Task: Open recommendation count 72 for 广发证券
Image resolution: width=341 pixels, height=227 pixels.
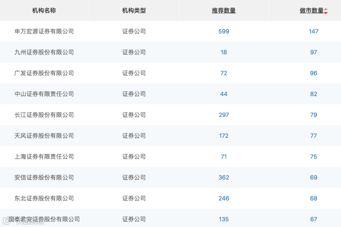Action: 224,73
